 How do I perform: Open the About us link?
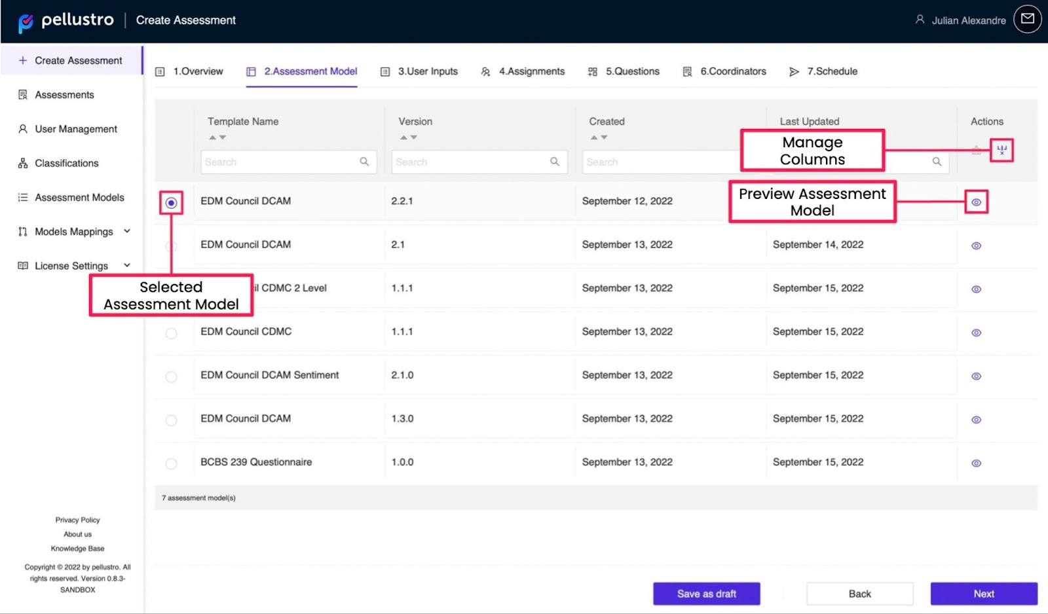pos(77,534)
